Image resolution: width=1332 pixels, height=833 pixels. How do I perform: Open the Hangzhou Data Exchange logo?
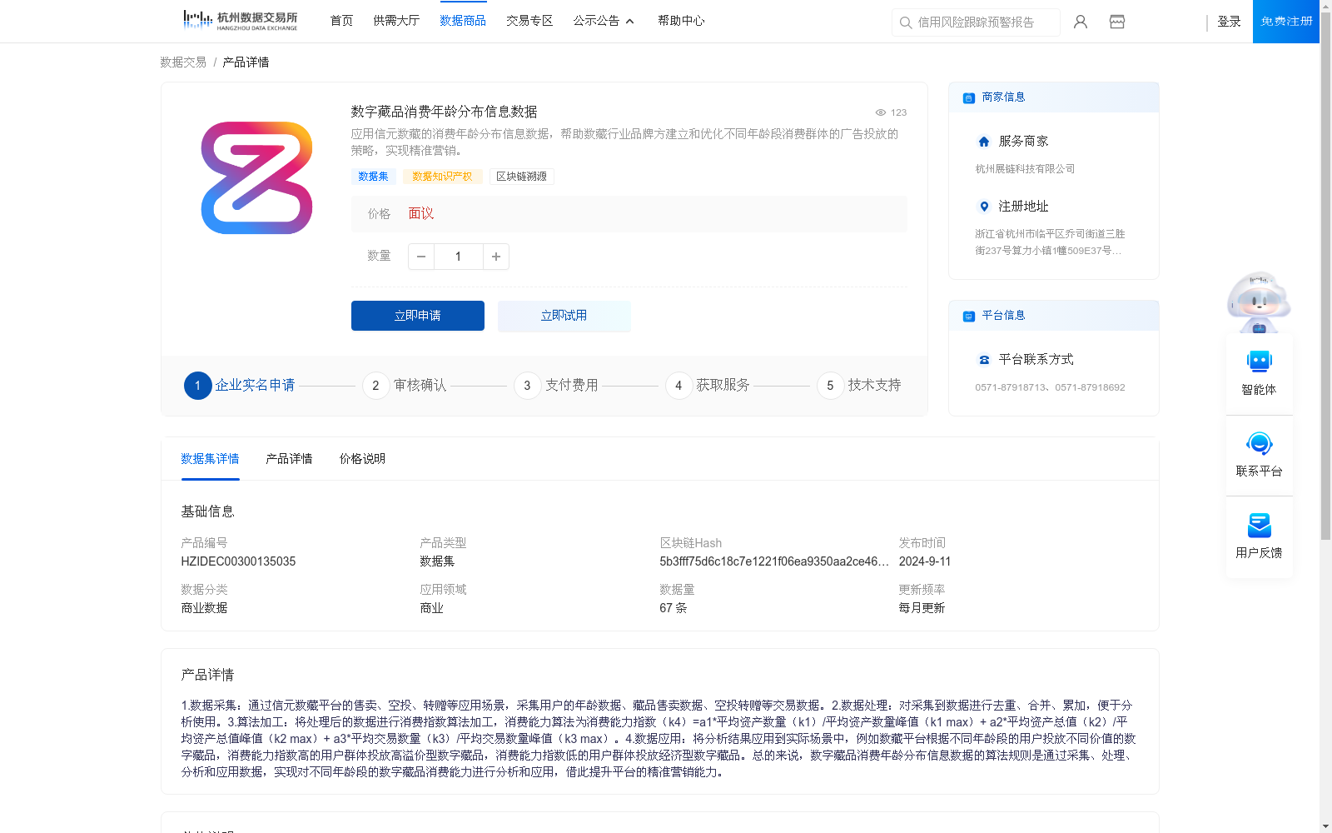coord(240,21)
